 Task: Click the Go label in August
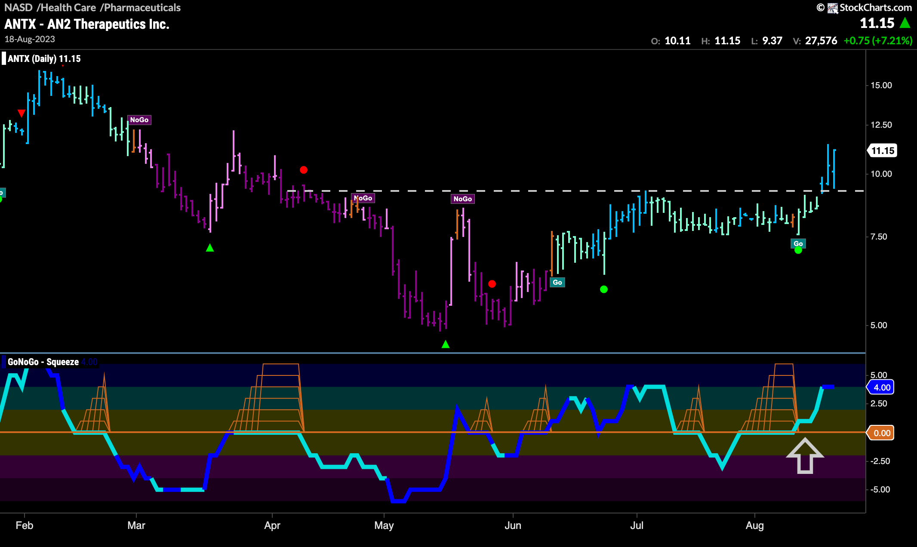798,243
